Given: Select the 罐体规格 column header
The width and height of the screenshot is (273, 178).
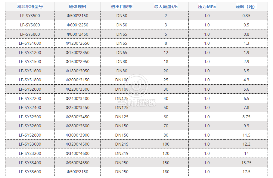Looking at the screenshot, I should [77, 7].
